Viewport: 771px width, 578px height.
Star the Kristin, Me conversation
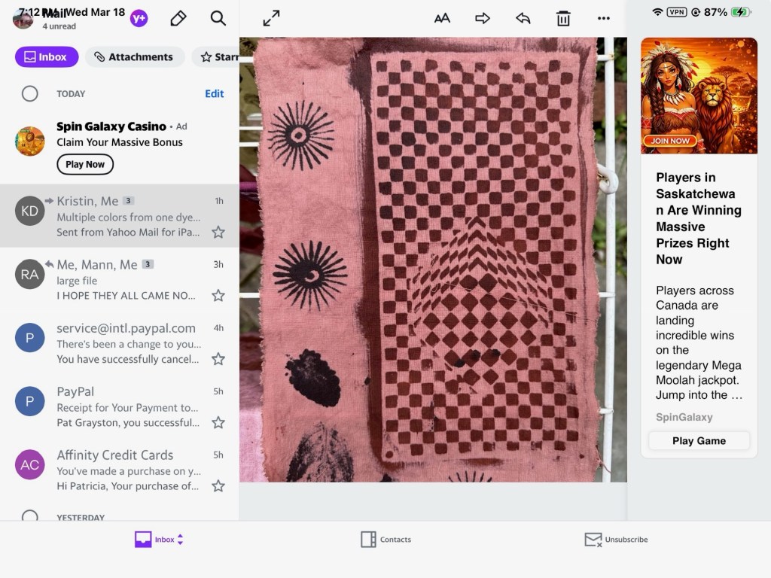coord(218,232)
